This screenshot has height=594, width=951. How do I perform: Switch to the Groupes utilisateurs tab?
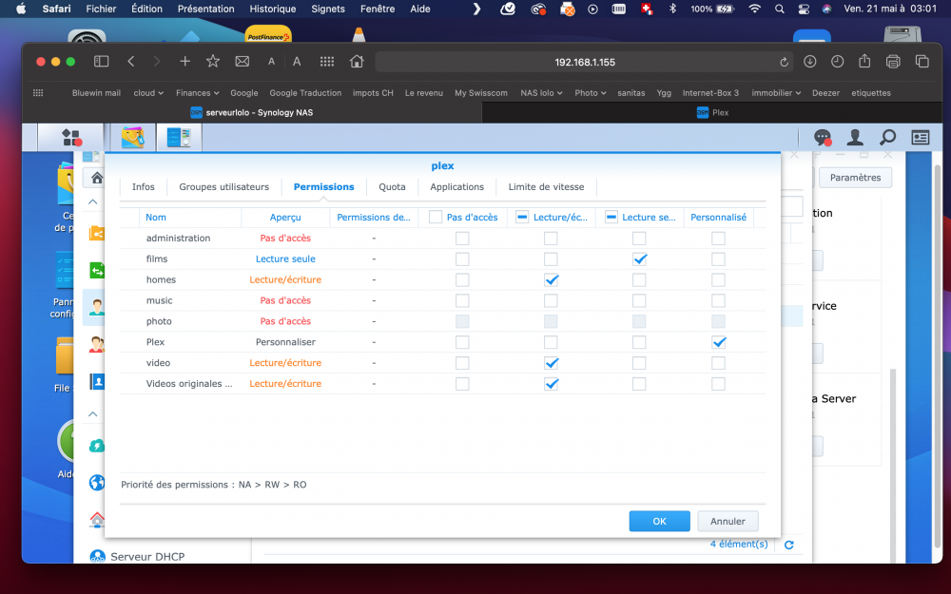[223, 186]
